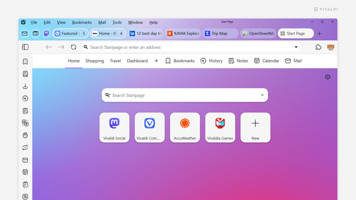Add a new speed dial group

coord(156,61)
